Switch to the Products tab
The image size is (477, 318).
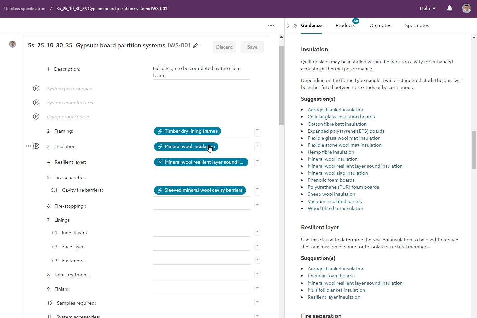[345, 26]
